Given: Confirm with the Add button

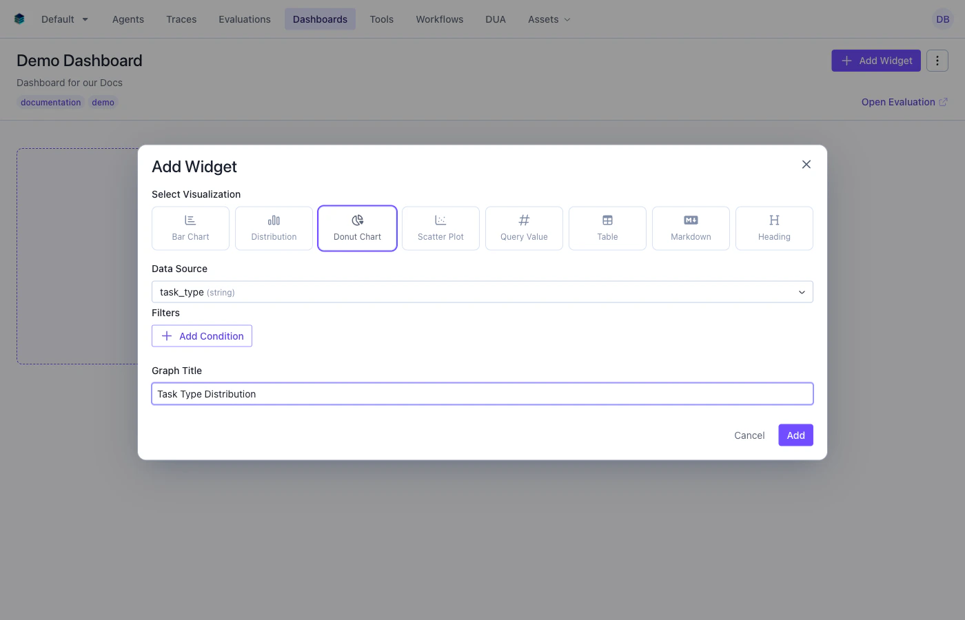Looking at the screenshot, I should pos(795,435).
